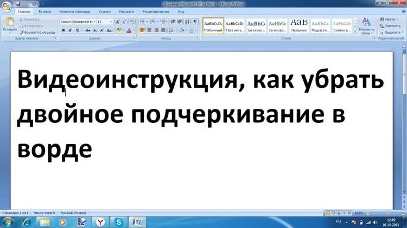The image size is (407, 228).
Task: Apply the Без интервала style
Action: [234, 26]
